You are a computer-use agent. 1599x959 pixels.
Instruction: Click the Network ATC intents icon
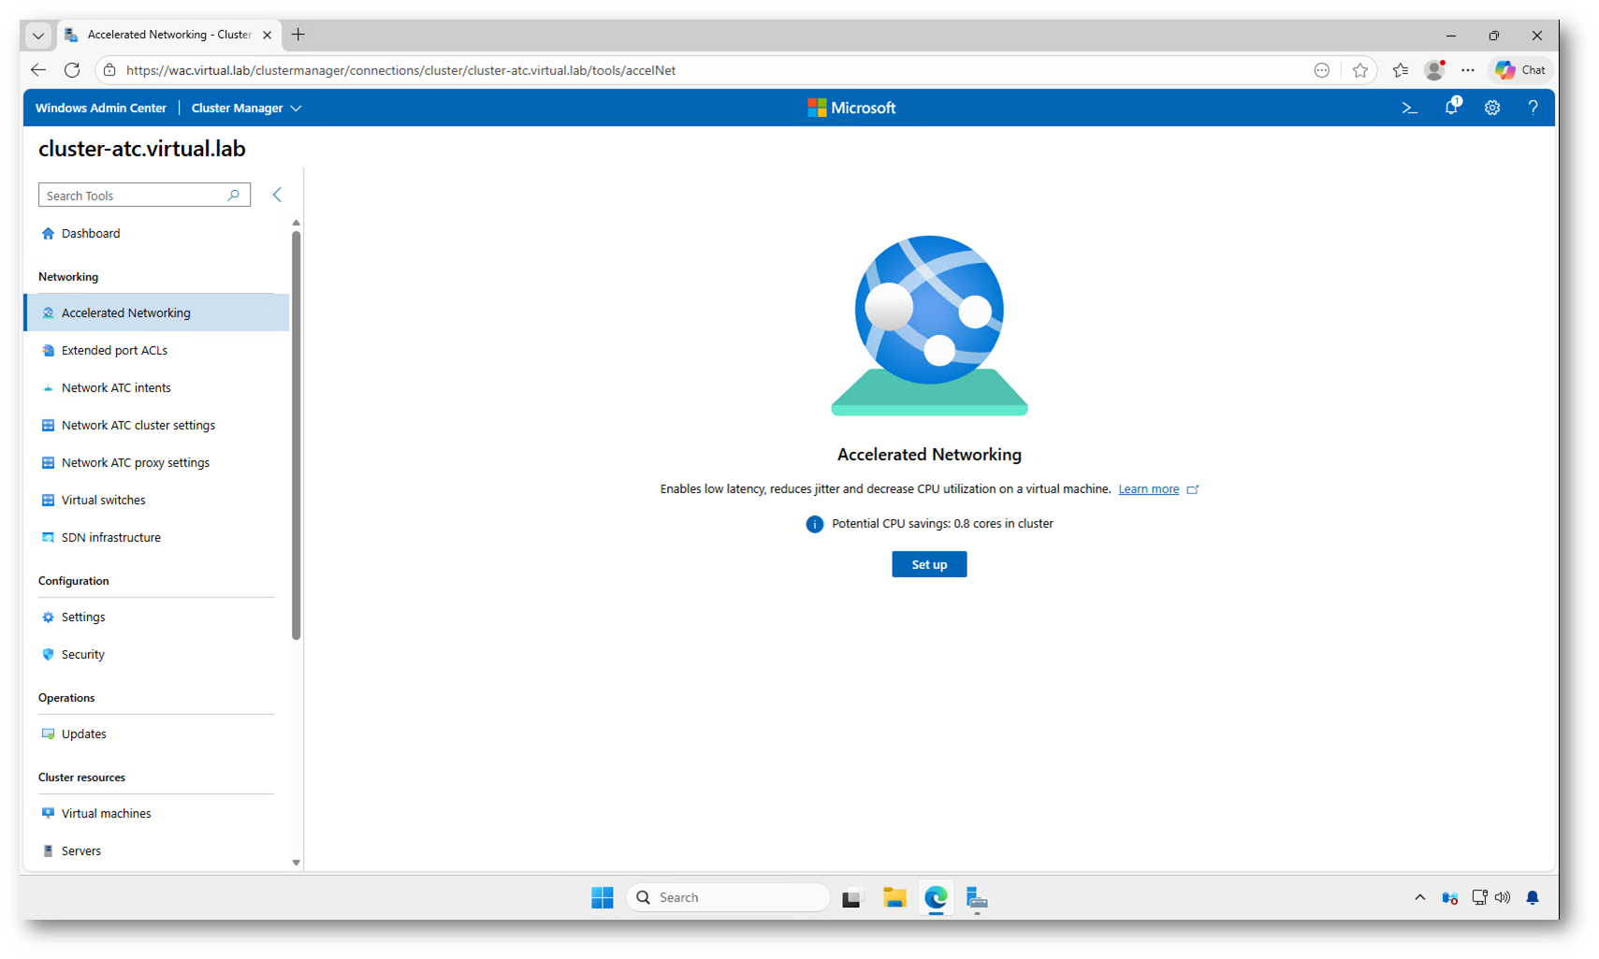click(x=48, y=387)
